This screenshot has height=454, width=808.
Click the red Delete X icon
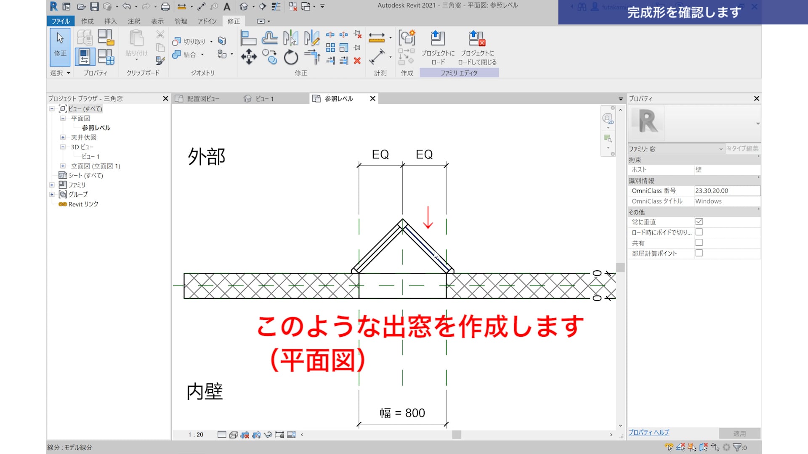click(x=357, y=61)
